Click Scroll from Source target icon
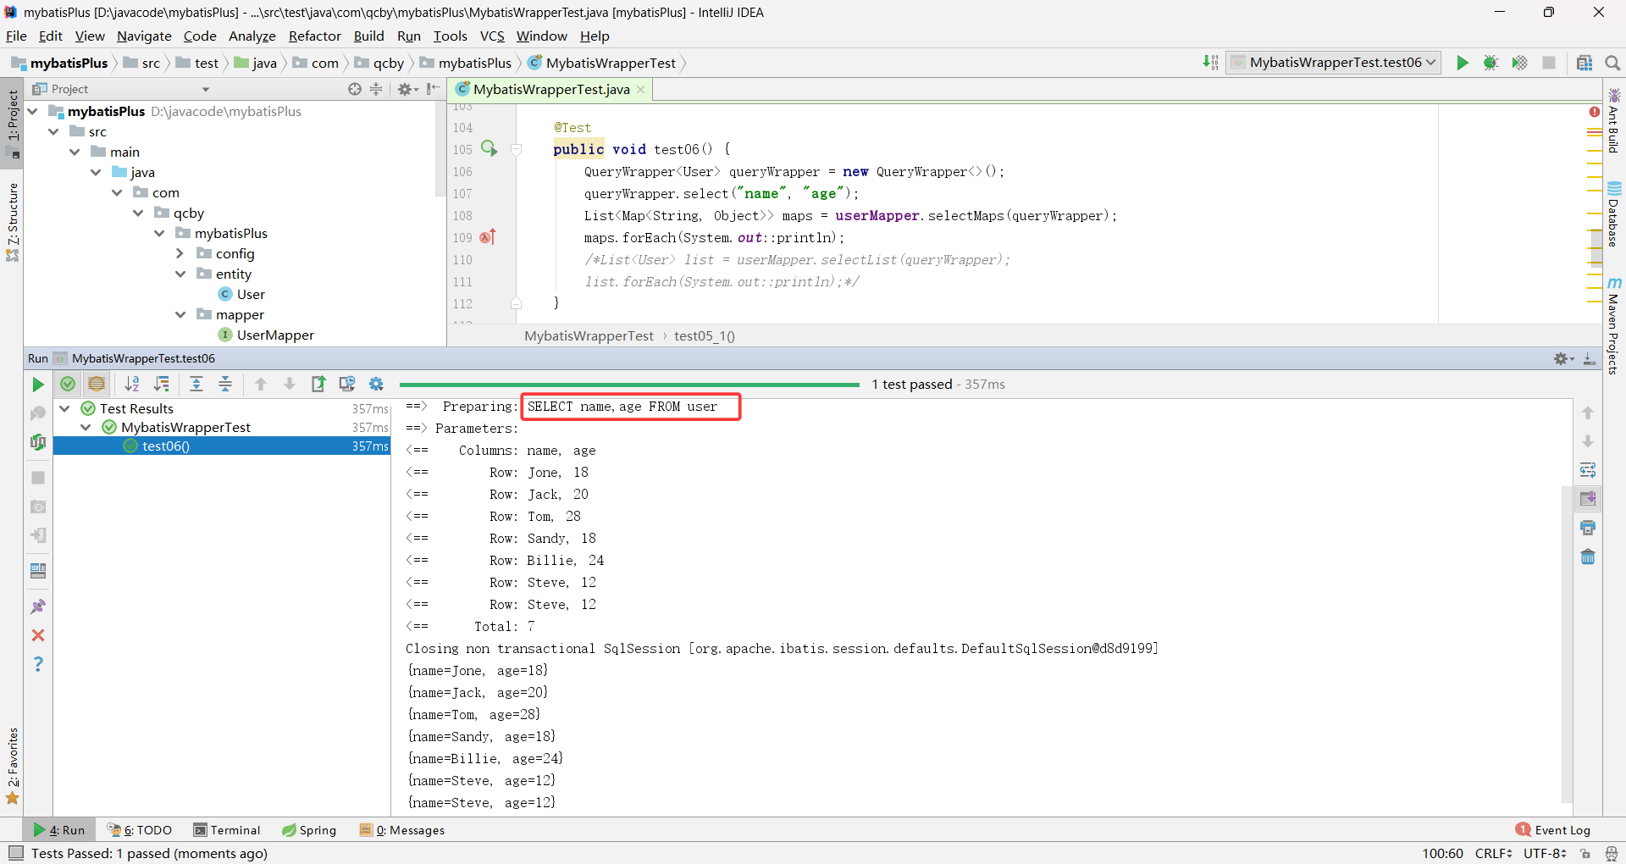Viewport: 1626px width, 864px height. 354,89
